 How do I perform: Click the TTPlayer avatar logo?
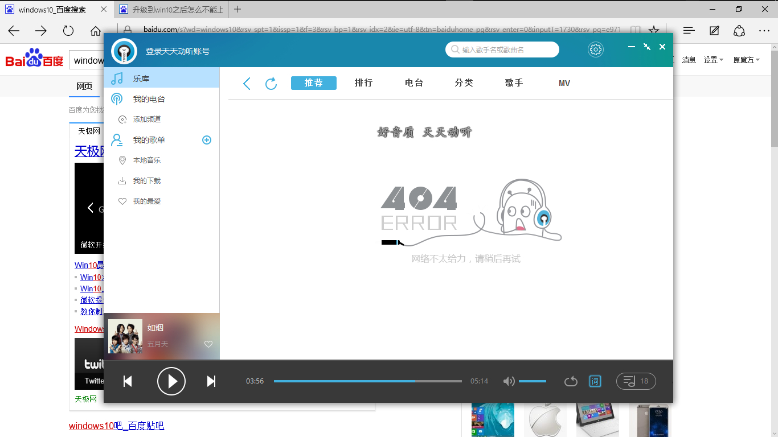(x=124, y=51)
